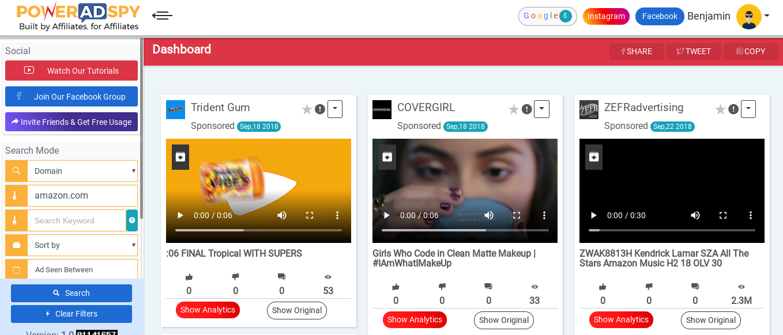This screenshot has width=783, height=335.
Task: Open more options on ZEFRadvertising video
Action: point(751,215)
